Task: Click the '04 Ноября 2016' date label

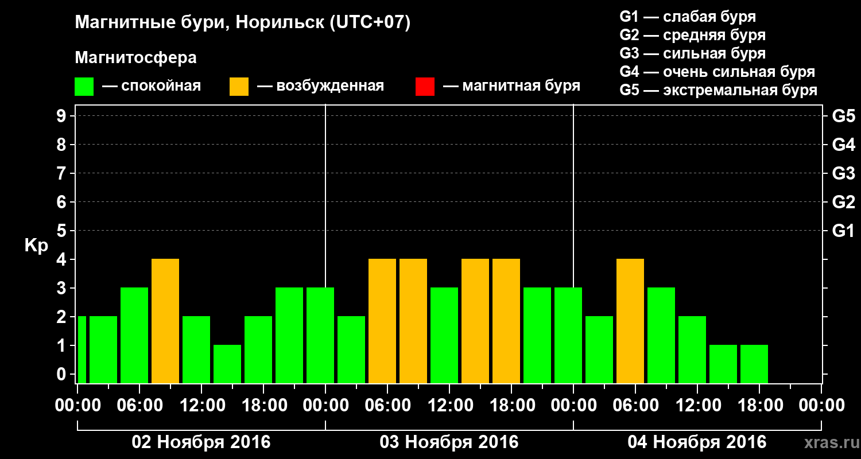Action: pos(697,442)
